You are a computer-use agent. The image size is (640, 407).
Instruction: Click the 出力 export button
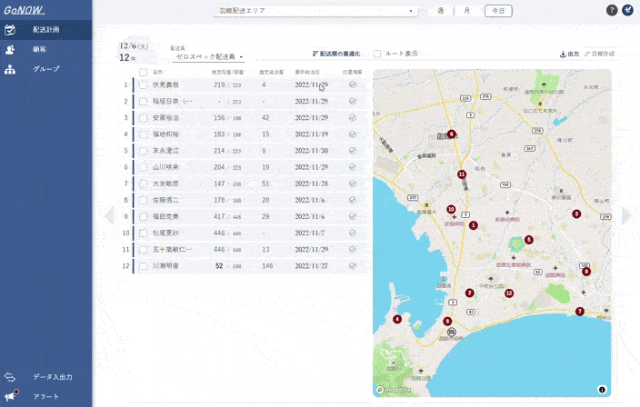569,54
